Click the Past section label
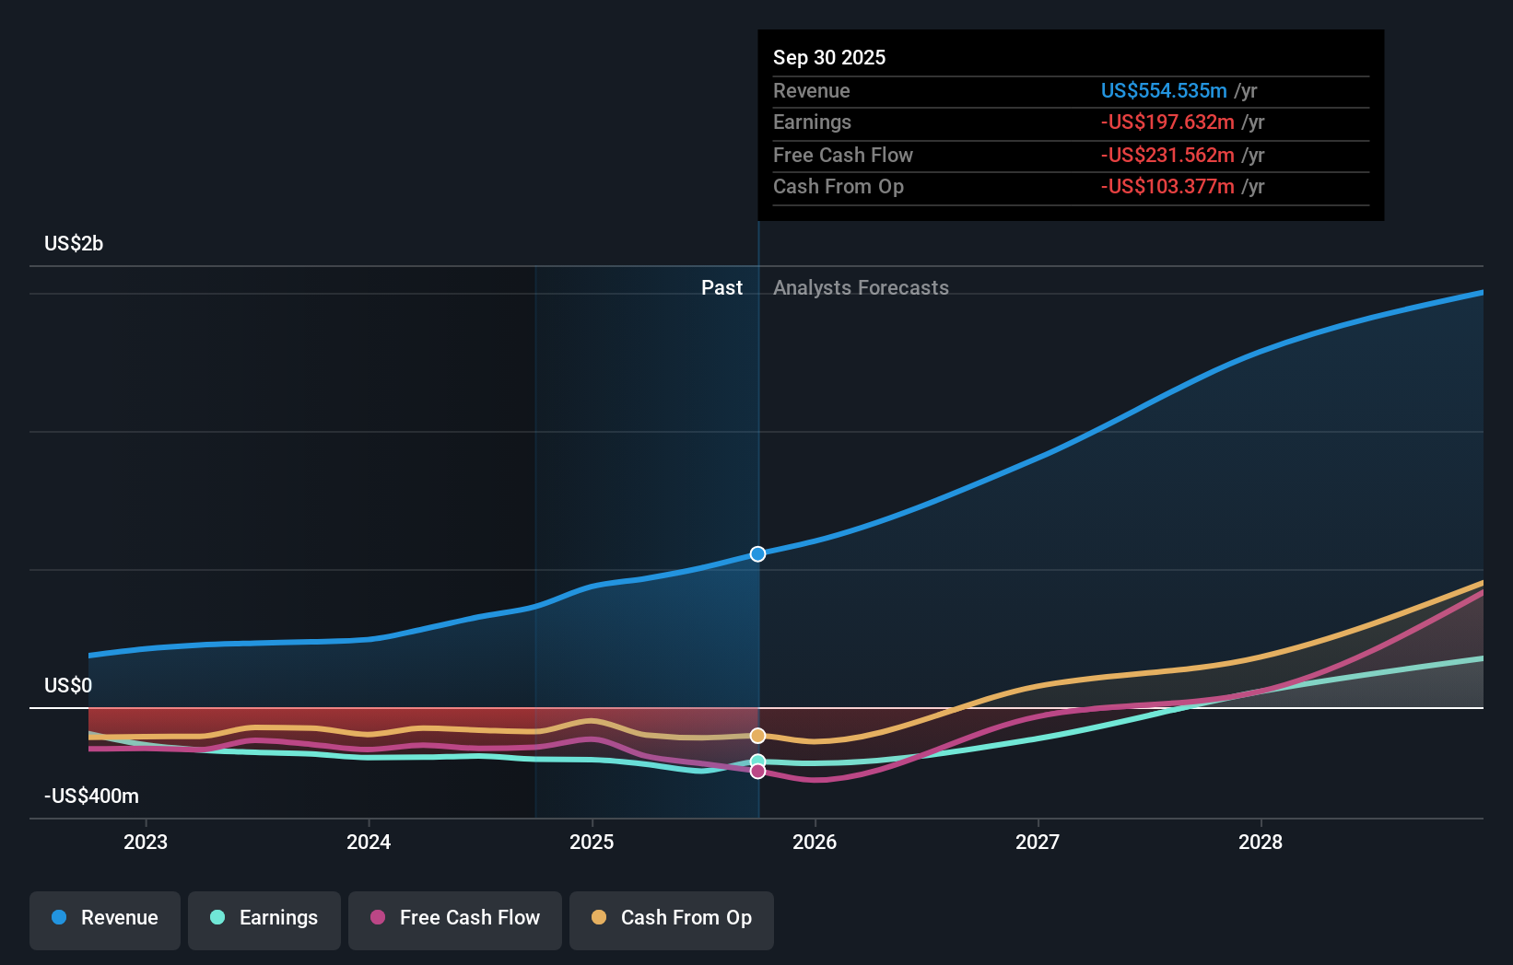 pos(721,288)
